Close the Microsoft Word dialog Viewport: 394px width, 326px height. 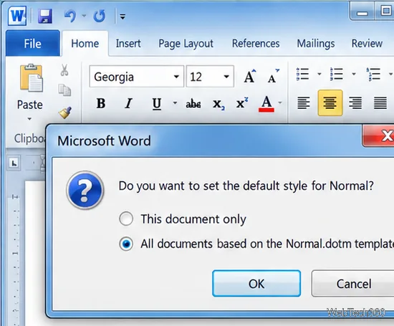379,136
